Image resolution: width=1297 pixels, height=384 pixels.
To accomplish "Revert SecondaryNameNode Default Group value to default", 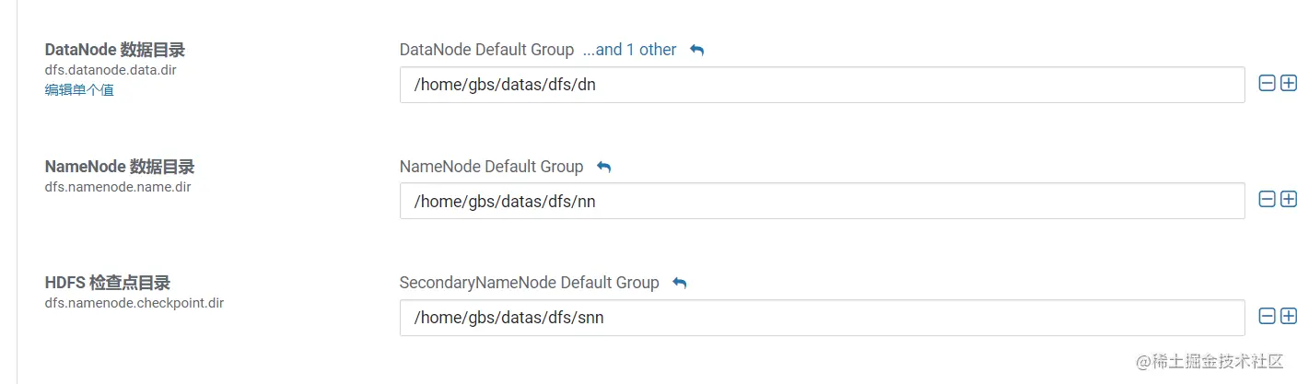I will tap(680, 283).
